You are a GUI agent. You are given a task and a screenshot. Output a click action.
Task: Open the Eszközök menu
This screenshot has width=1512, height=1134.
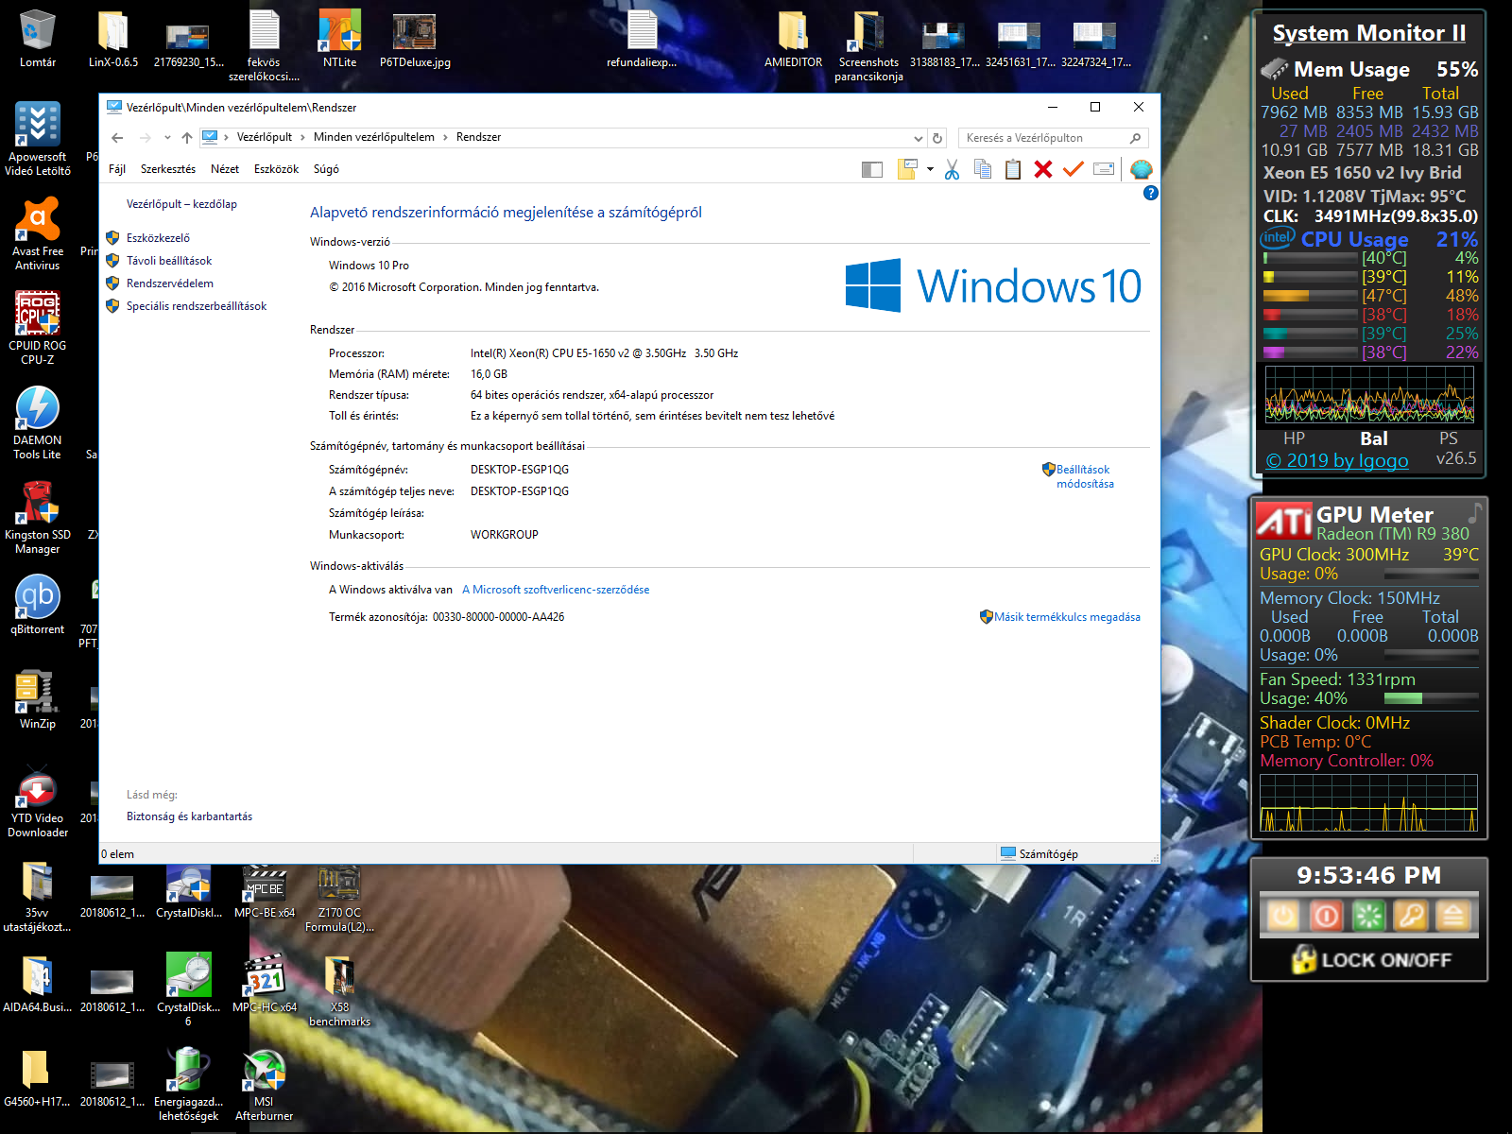coord(276,169)
